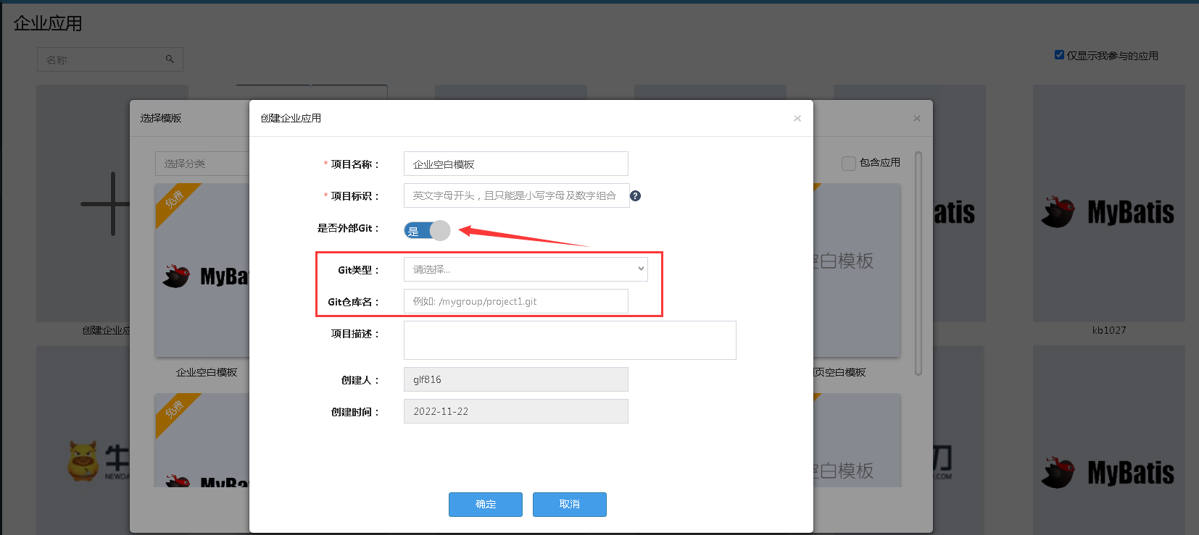Click the help icon beside 项目标识

point(635,195)
